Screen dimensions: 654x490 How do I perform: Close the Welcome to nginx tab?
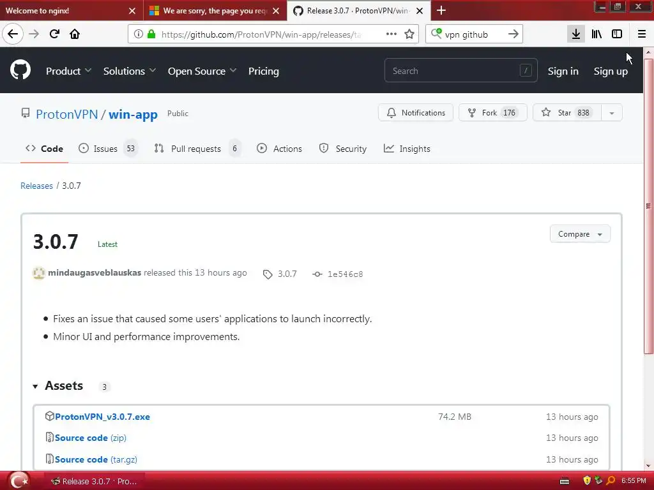[132, 11]
